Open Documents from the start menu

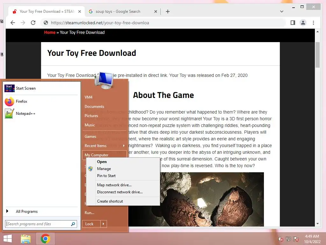pos(94,107)
